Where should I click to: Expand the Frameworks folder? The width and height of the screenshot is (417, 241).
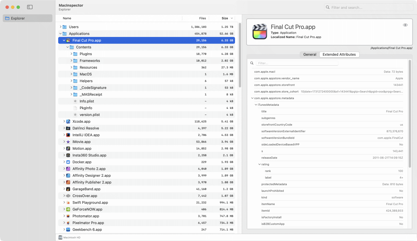tap(71, 61)
